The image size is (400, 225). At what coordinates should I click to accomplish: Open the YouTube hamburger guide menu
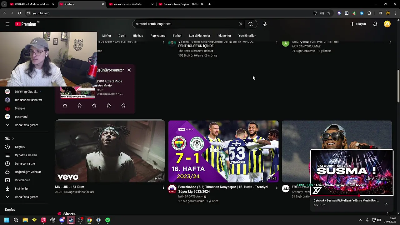(x=7, y=24)
